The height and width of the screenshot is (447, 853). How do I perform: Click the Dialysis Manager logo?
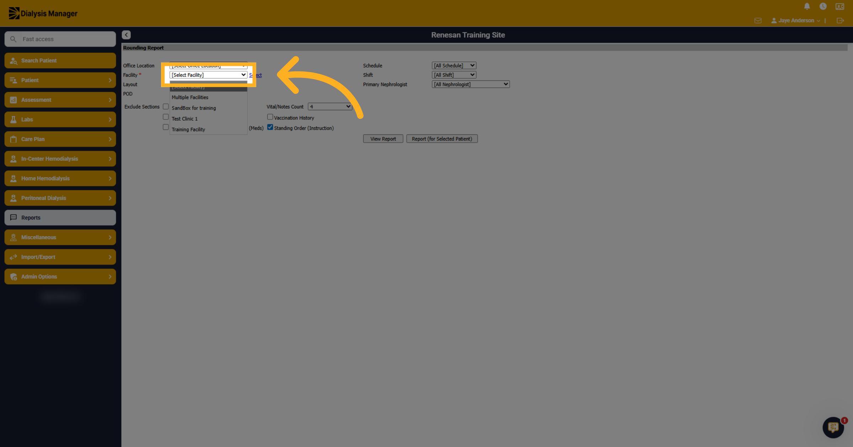coord(43,14)
